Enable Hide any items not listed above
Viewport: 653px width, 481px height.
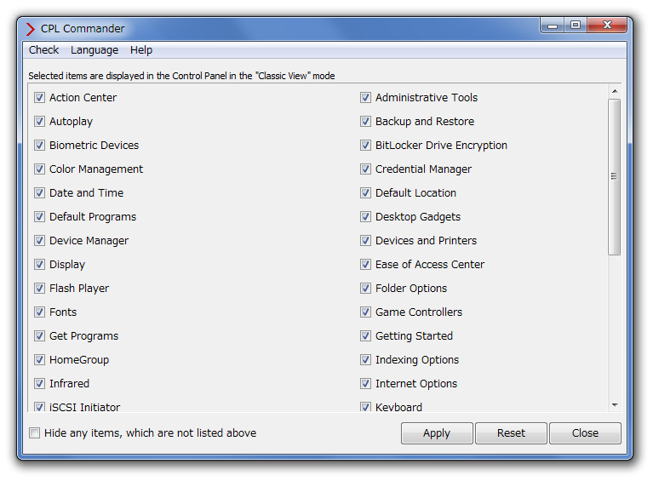pos(35,433)
